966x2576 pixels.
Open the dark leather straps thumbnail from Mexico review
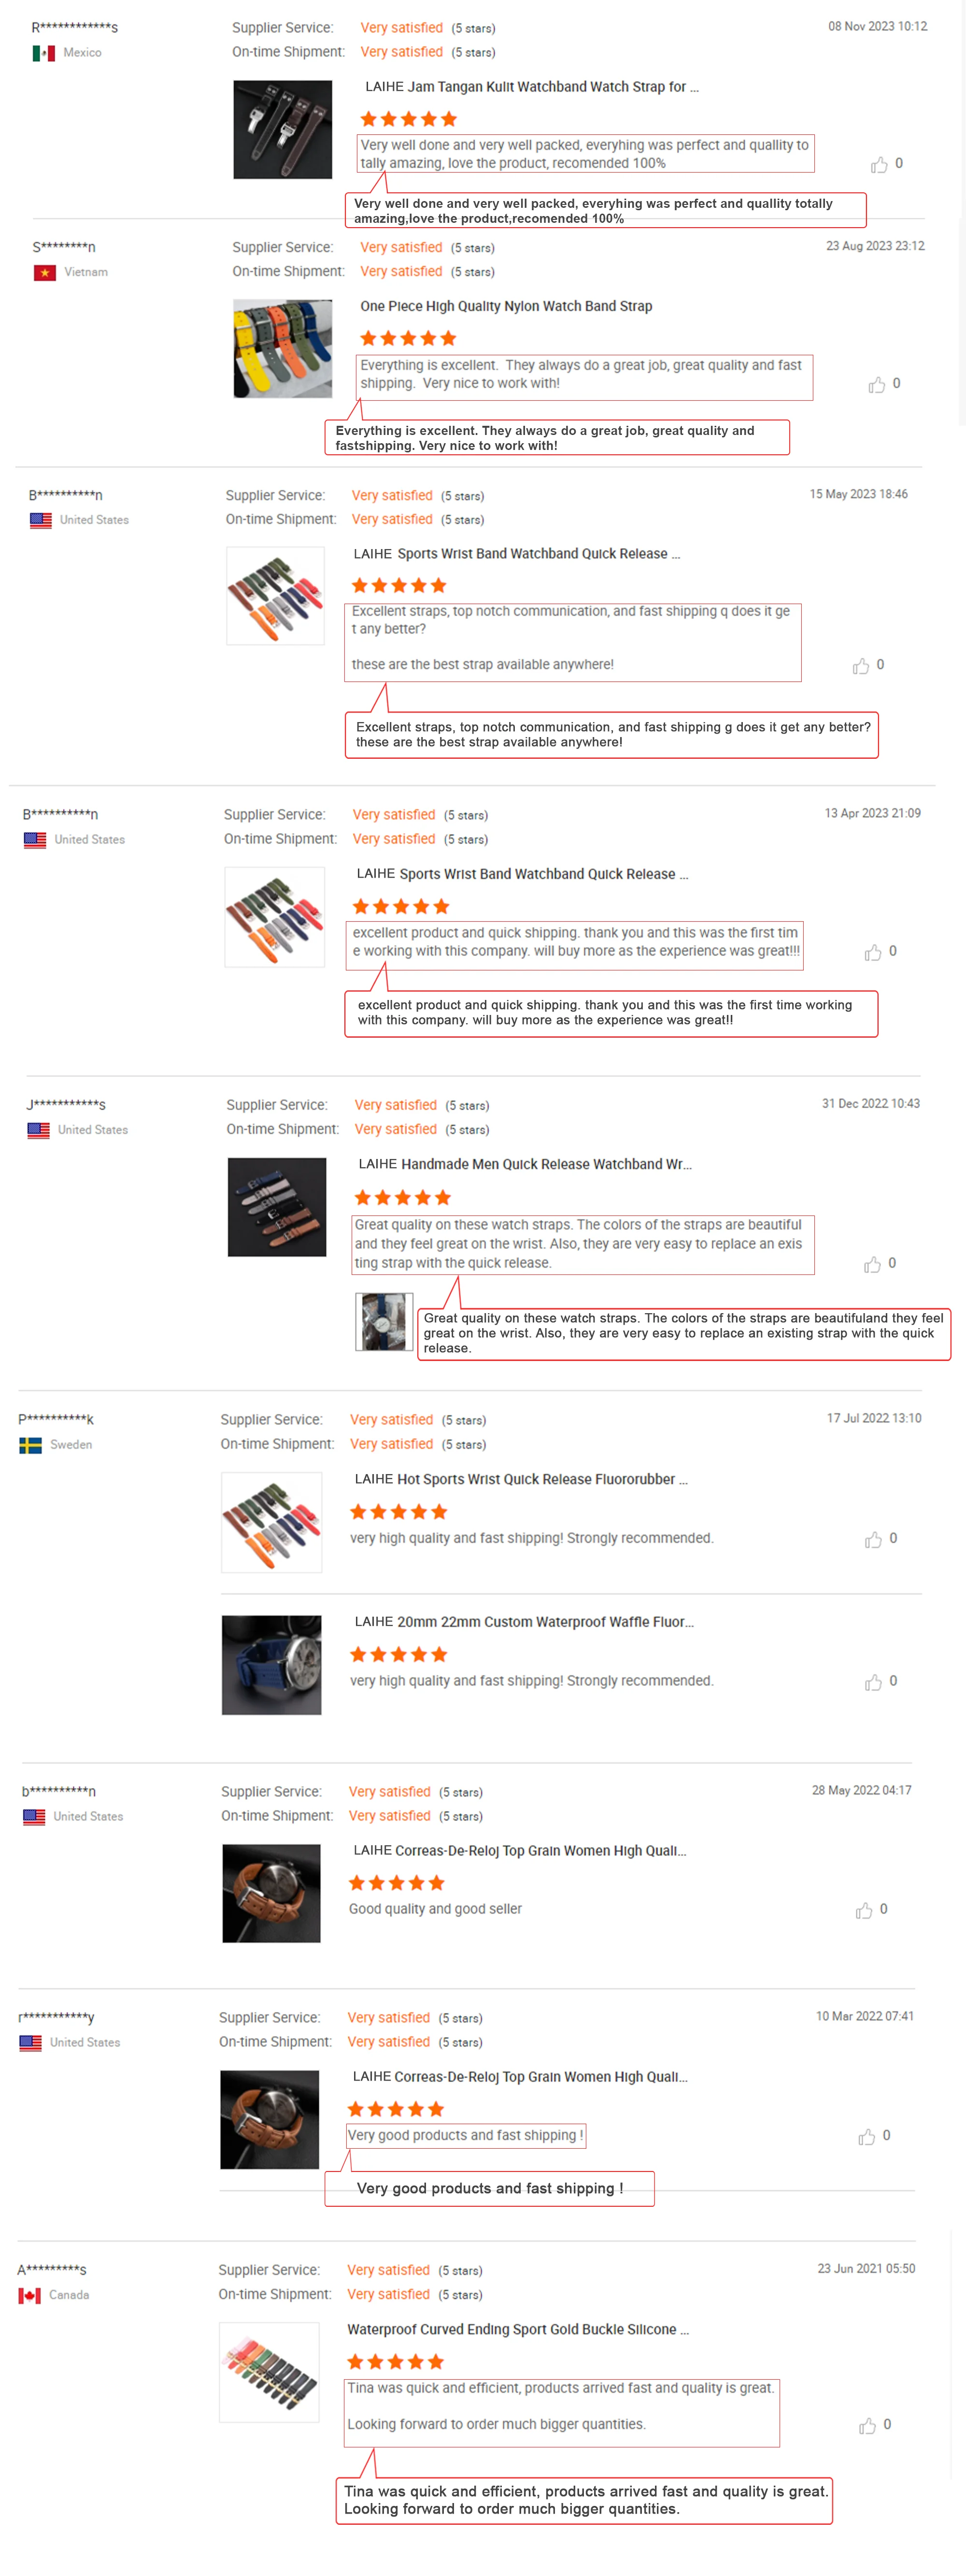point(283,130)
